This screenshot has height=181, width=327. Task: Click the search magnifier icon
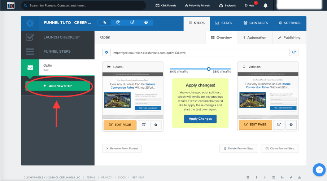pyautogui.click(x=25, y=6)
